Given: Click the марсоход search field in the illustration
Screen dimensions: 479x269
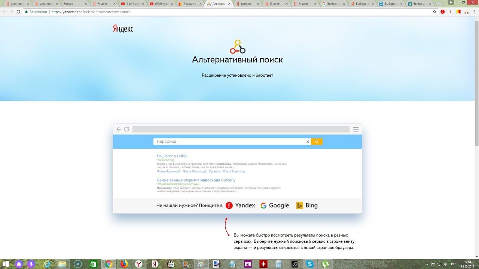Looking at the screenshot, I should [x=232, y=142].
